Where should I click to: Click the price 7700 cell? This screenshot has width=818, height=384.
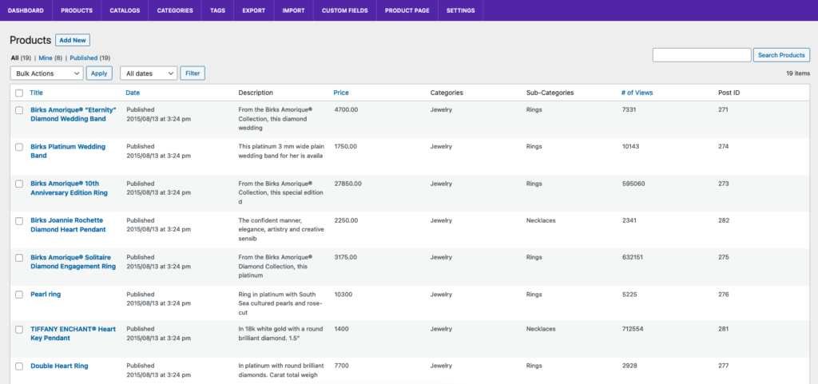(x=342, y=366)
